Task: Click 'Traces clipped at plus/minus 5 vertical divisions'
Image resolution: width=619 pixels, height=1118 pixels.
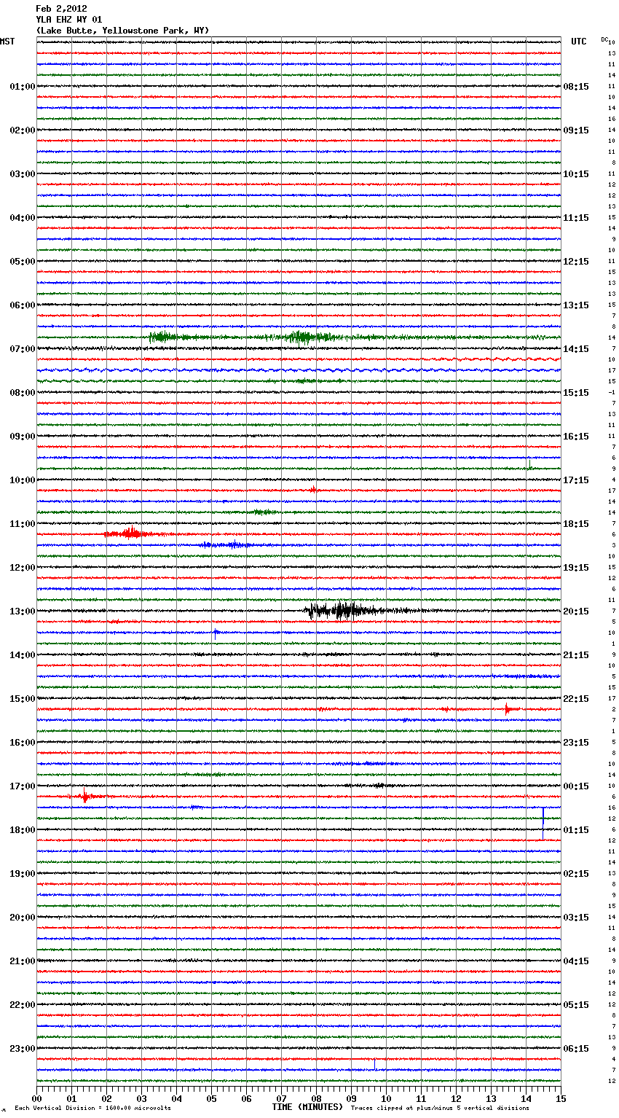Action: (x=440, y=1108)
